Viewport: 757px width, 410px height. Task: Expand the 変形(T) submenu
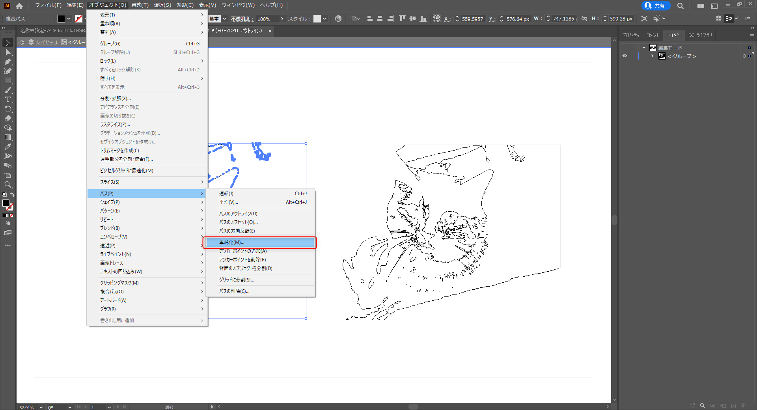[x=147, y=15]
